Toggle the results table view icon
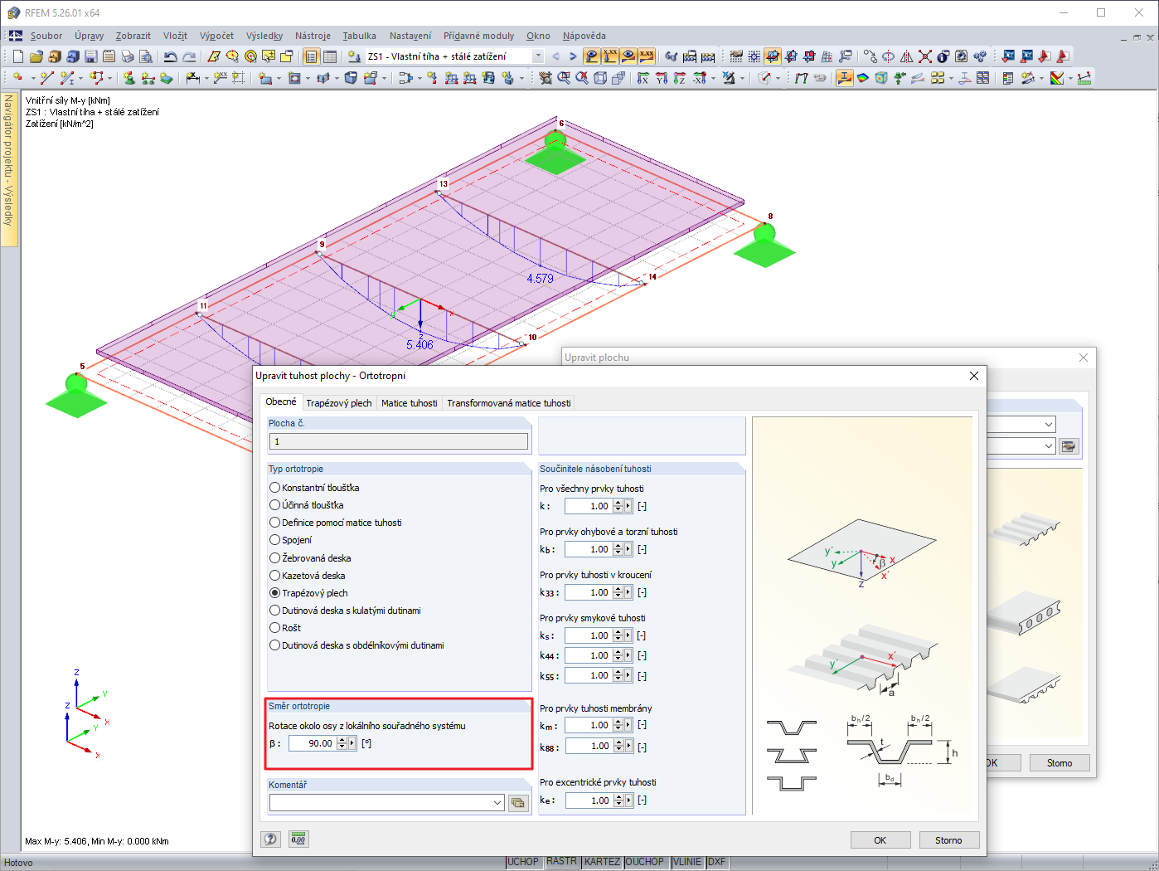Viewport: 1159px width, 871px height. 330,56
